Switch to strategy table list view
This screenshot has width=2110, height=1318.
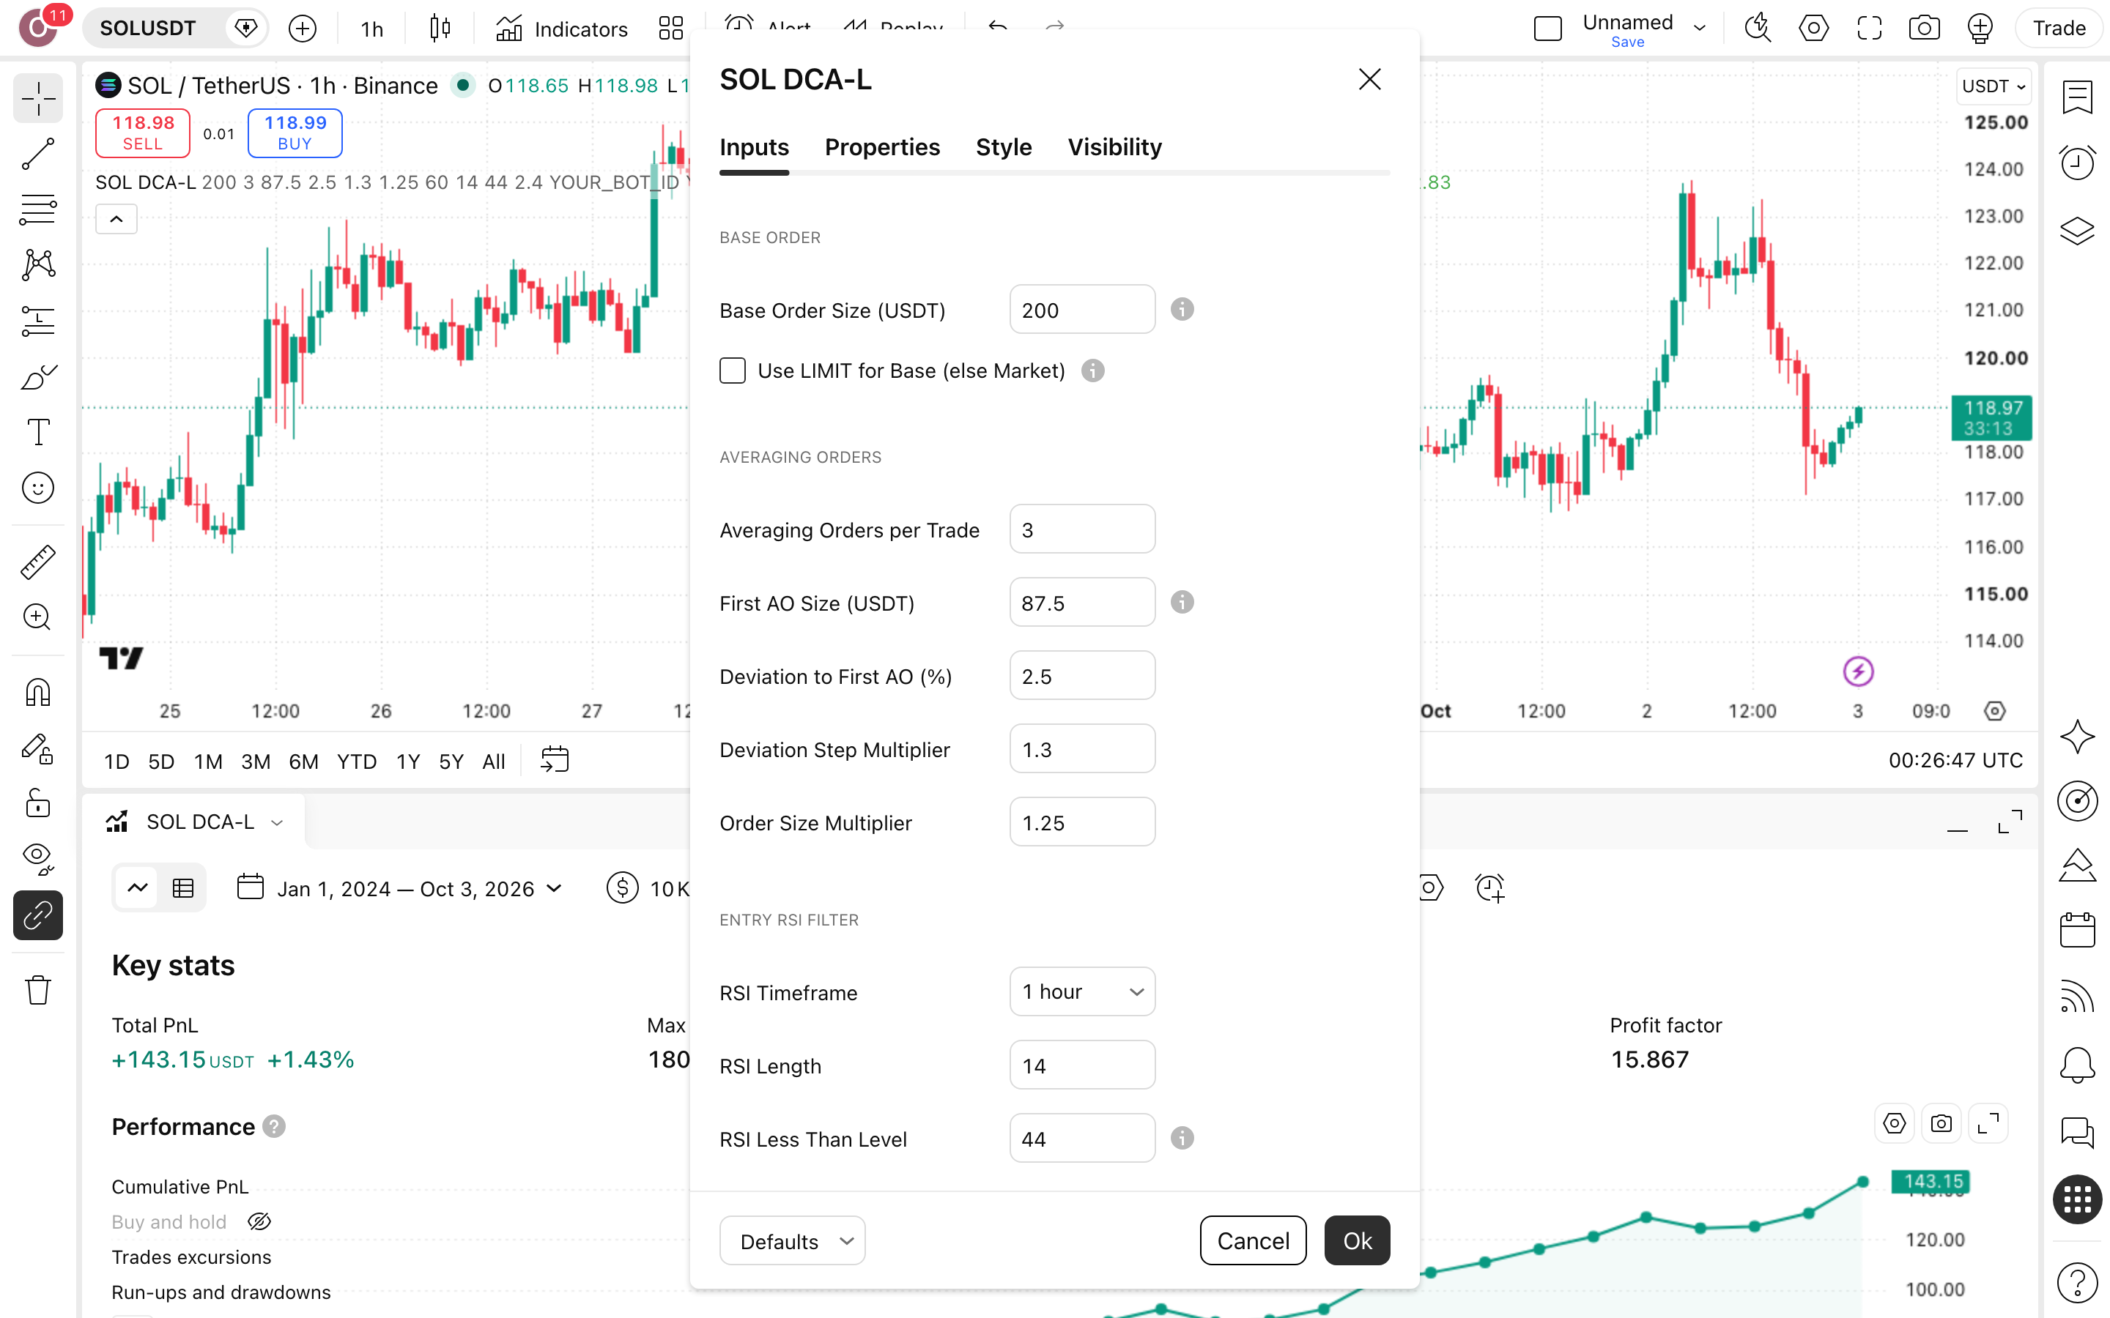[x=183, y=888]
